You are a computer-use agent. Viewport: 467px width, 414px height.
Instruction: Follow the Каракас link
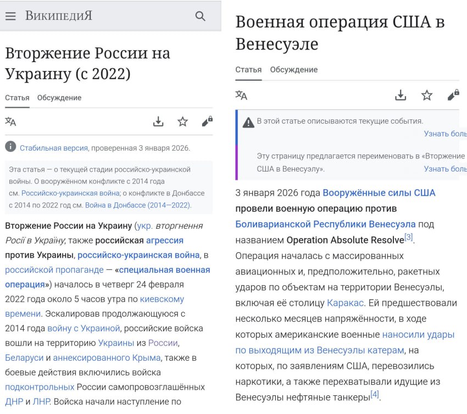pyautogui.click(x=344, y=303)
